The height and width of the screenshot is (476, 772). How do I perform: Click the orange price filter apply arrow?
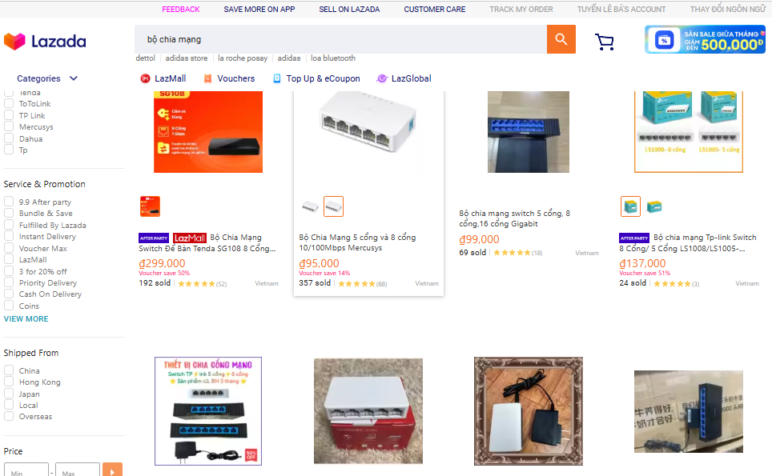113,470
